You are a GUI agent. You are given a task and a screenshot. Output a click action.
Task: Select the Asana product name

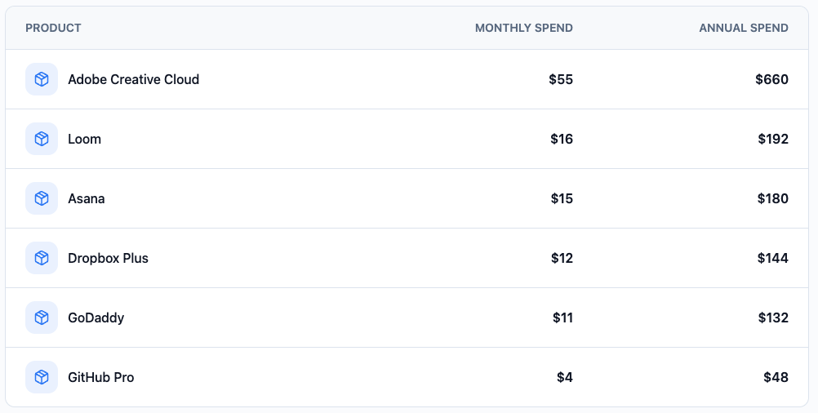point(86,198)
